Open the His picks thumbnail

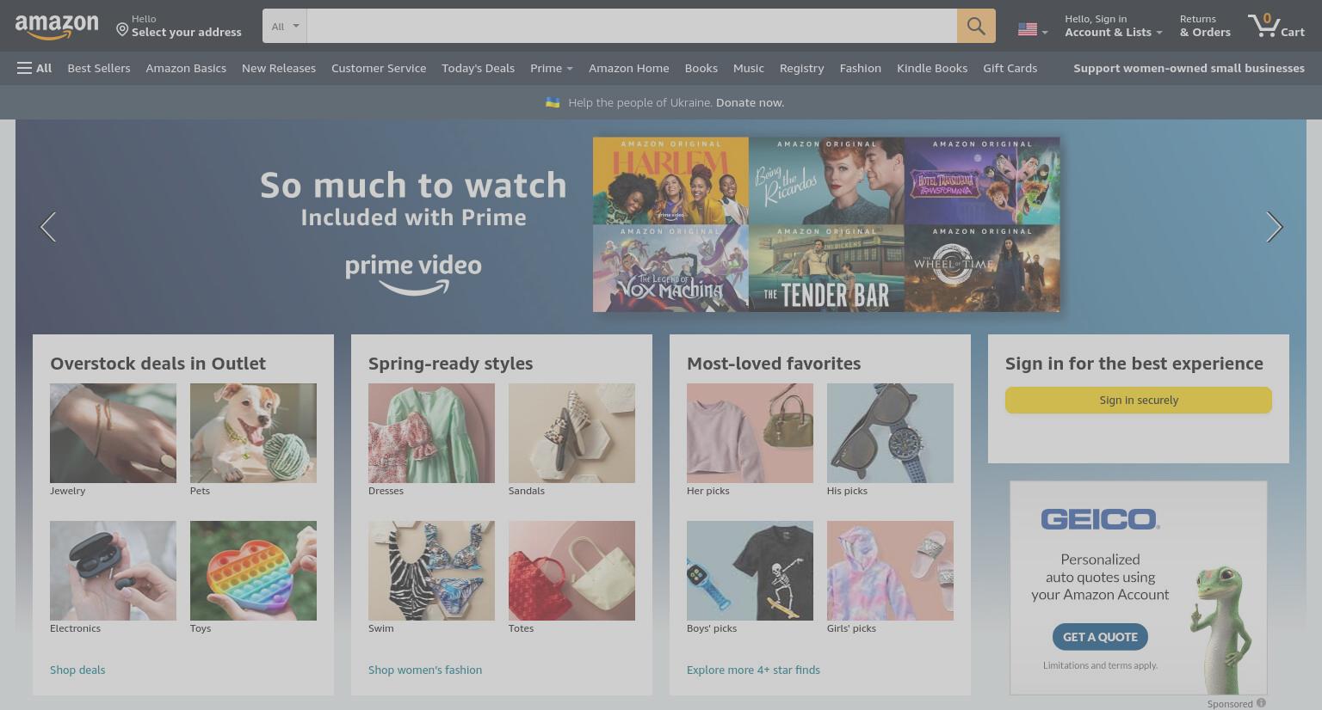(890, 432)
